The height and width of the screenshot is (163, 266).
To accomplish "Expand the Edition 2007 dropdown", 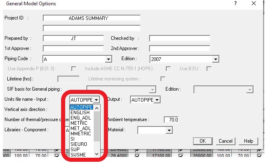I will [x=215, y=59].
